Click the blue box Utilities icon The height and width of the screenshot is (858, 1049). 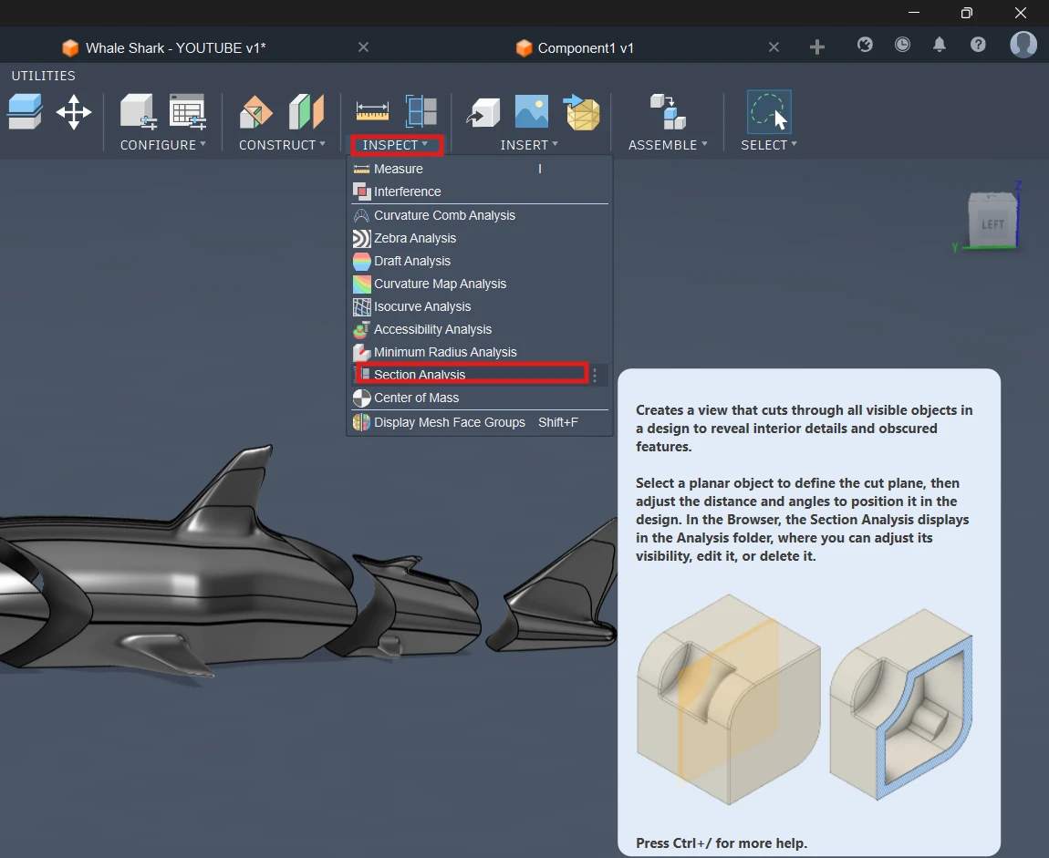(25, 111)
